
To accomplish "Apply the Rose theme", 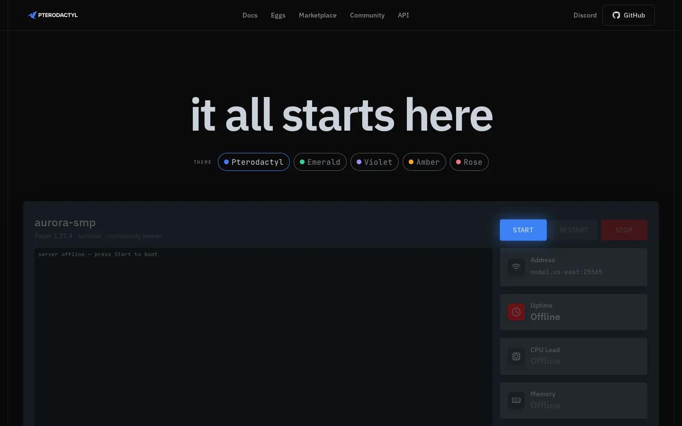I will [469, 162].
